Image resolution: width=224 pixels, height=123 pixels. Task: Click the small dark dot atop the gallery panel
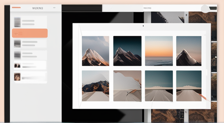[x=143, y=26]
